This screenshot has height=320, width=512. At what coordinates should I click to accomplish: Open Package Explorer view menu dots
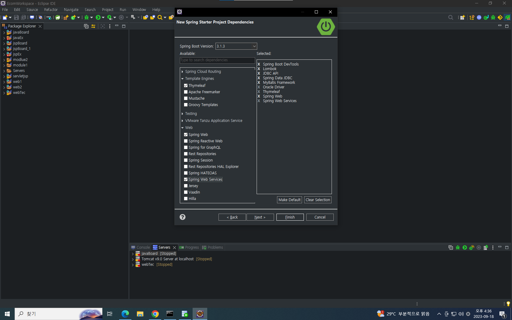(110, 26)
